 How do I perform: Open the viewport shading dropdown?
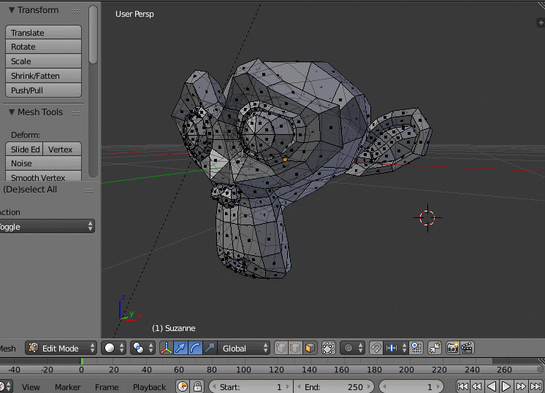coord(113,348)
